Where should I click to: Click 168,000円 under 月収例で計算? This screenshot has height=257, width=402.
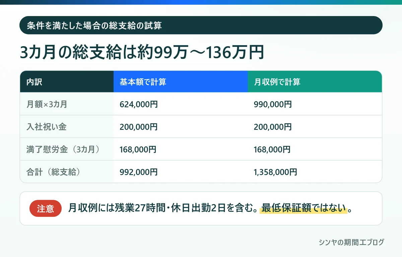tap(272, 149)
